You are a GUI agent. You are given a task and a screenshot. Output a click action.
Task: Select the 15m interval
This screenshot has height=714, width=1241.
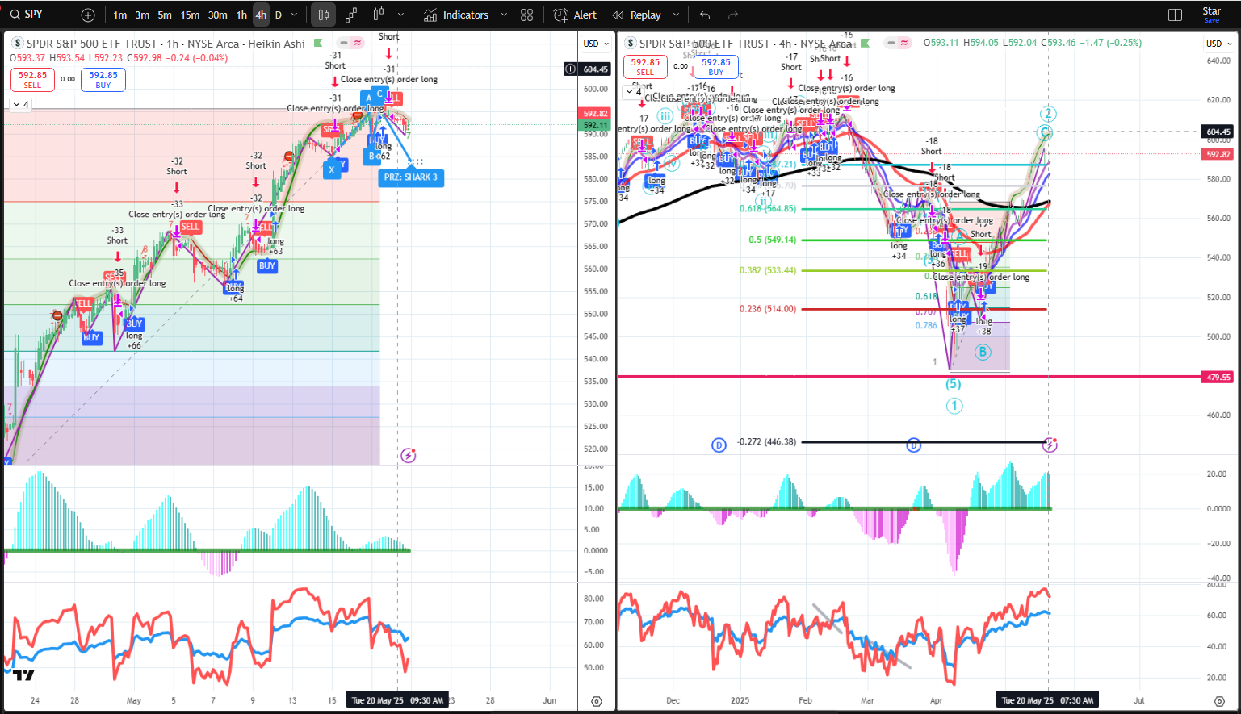[x=190, y=15]
